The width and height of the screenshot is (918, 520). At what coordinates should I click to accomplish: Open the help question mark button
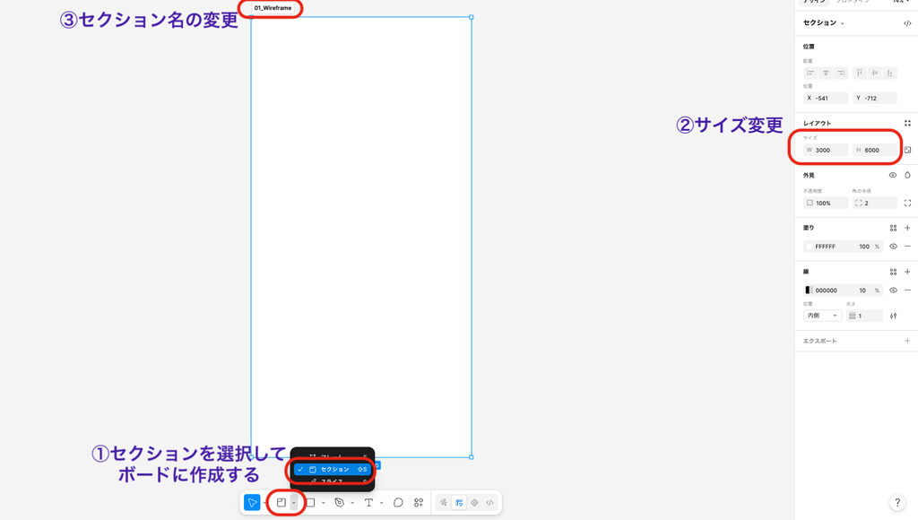pyautogui.click(x=896, y=502)
